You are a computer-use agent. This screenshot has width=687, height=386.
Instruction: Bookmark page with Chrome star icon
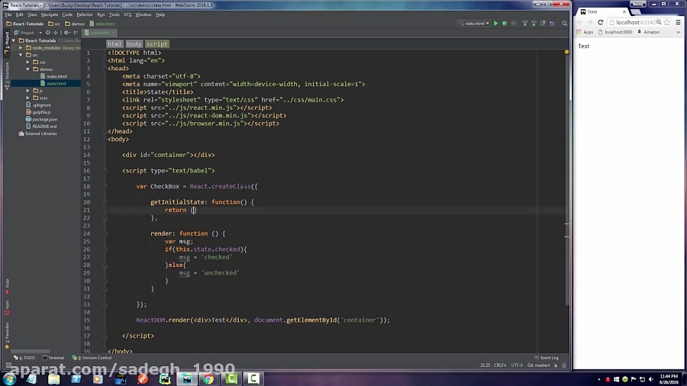[667, 22]
